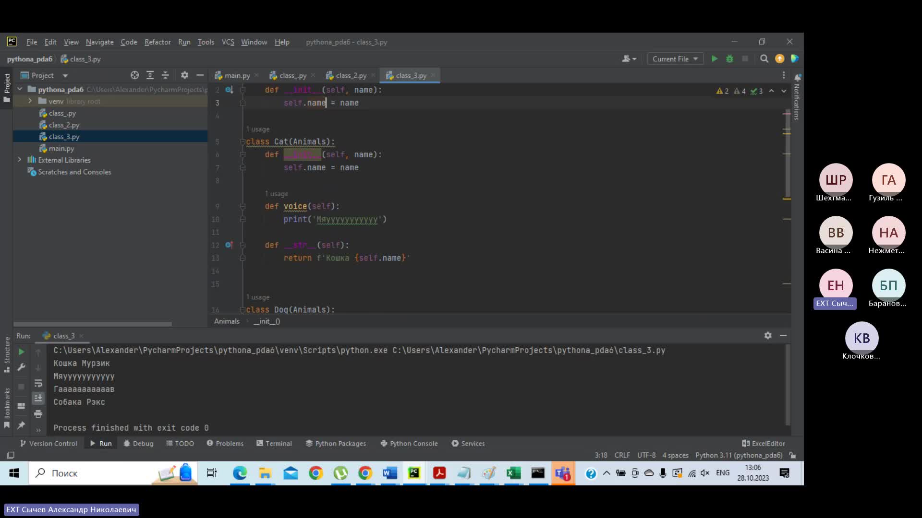Click the Project panel horizontal scrollbar
This screenshot has height=518, width=922.
[x=93, y=324]
